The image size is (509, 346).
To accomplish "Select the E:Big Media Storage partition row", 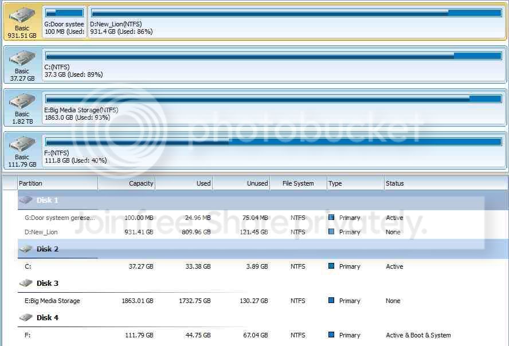I will pos(263,301).
